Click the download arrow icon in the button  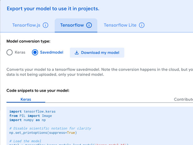click(x=77, y=53)
